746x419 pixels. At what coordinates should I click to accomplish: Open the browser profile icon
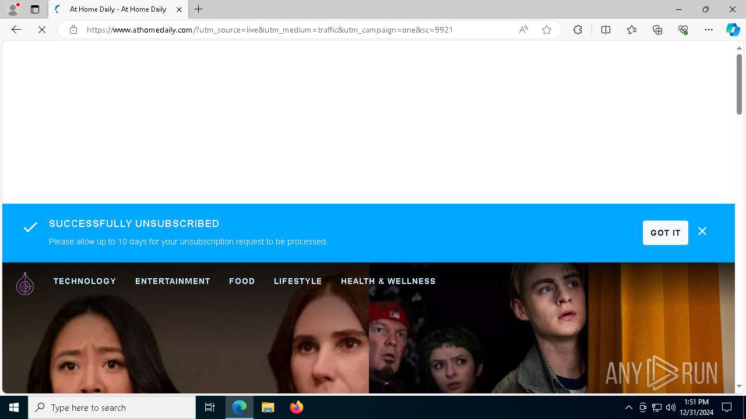click(13, 9)
